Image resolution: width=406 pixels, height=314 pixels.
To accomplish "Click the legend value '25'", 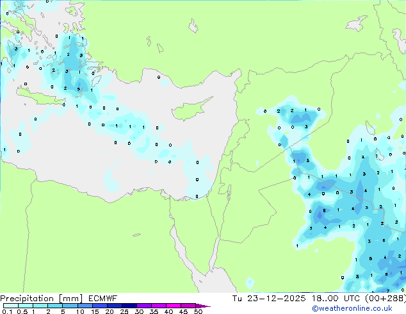I will 124,311.
